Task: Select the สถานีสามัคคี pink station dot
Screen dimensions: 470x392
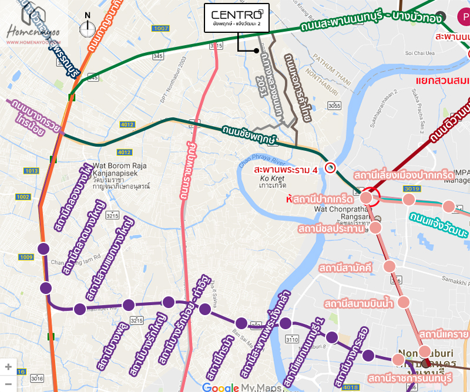Action: (x=390, y=266)
